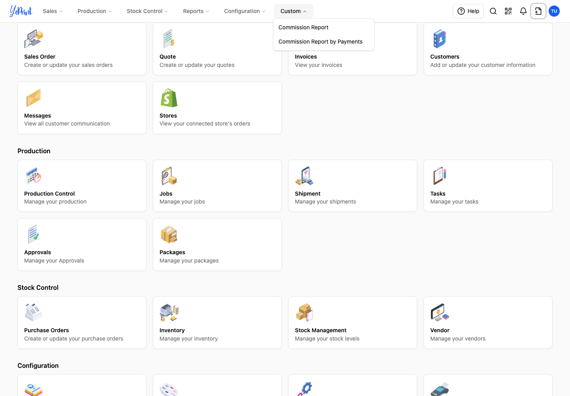Click 'Create or update your quotes' text
Image resolution: width=570 pixels, height=396 pixels.
[x=197, y=65]
